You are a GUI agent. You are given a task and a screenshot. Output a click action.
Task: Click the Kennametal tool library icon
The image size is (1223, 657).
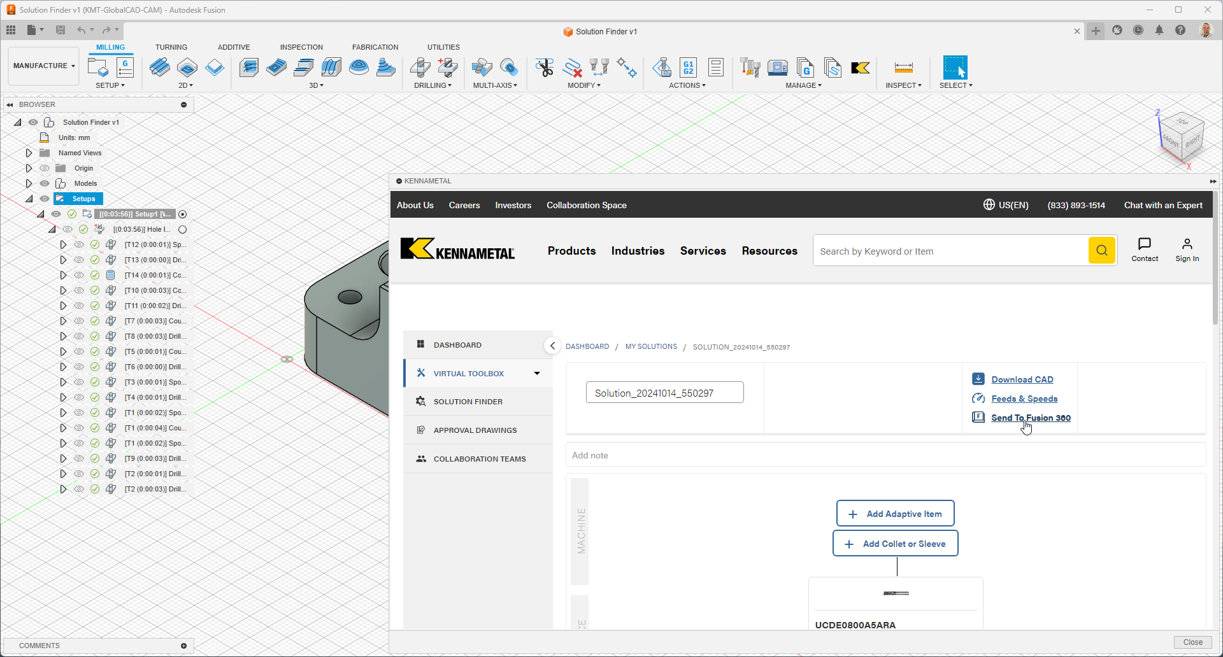pos(860,67)
